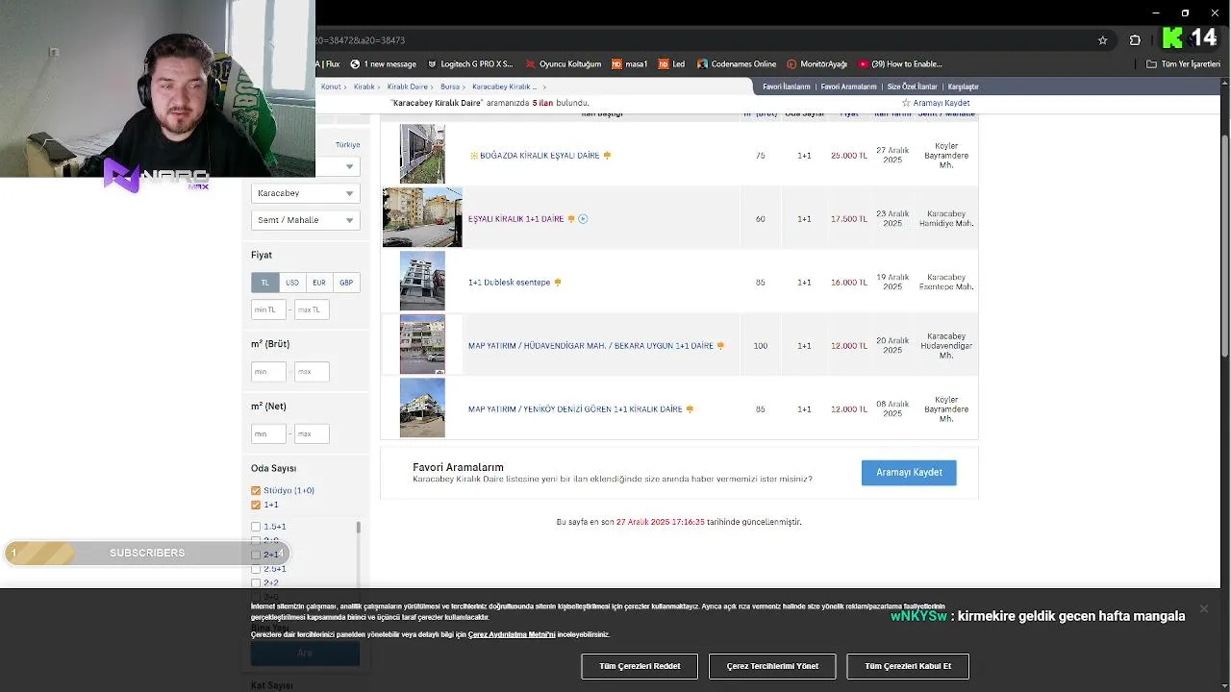The height and width of the screenshot is (692, 1231).
Task: Click megaphone icon beside EŞYALI KİRALIK 1+1 DAİRE
Action: pos(571,219)
